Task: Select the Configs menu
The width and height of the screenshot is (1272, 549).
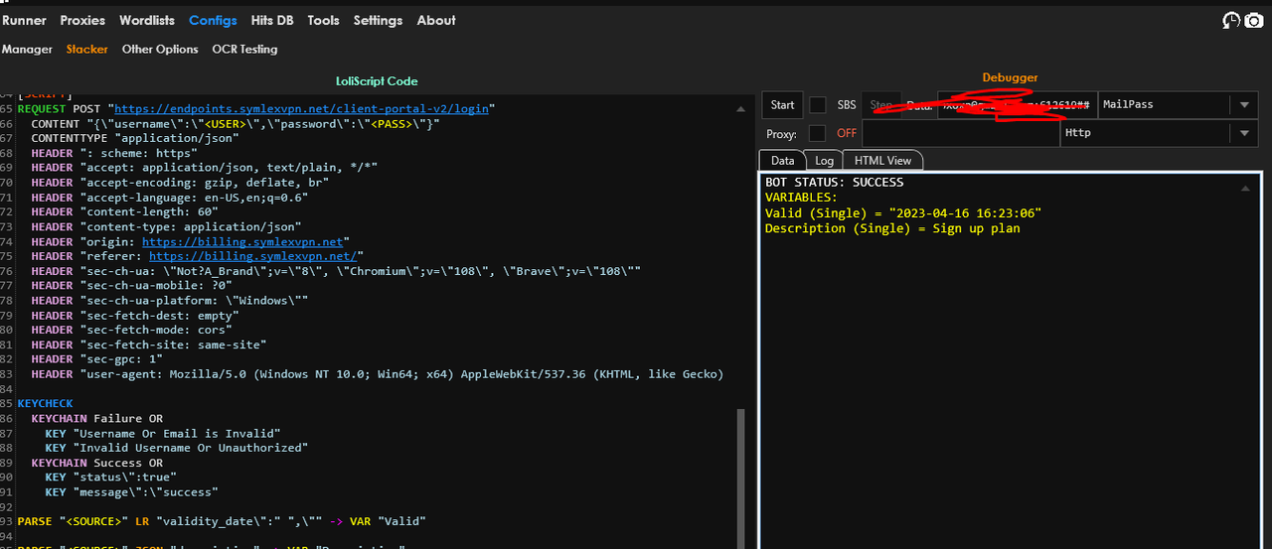Action: 213,20
